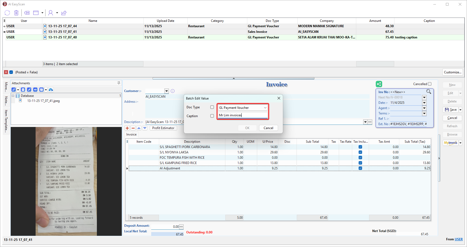467x247 pixels.
Task: Click the trash icon in the top toolbar
Action: coord(16,13)
